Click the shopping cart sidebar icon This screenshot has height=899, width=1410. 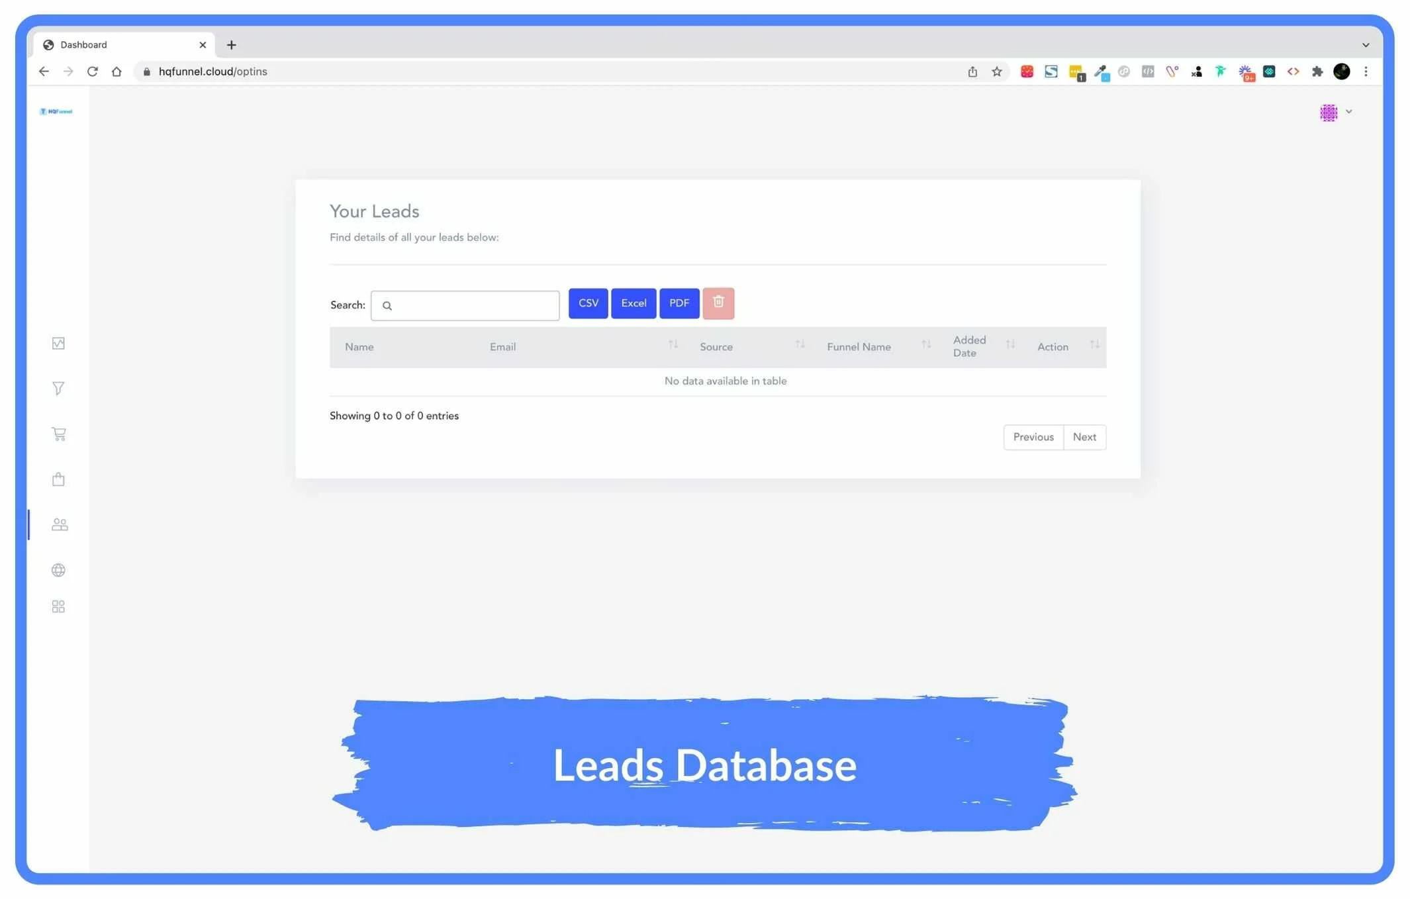58,434
